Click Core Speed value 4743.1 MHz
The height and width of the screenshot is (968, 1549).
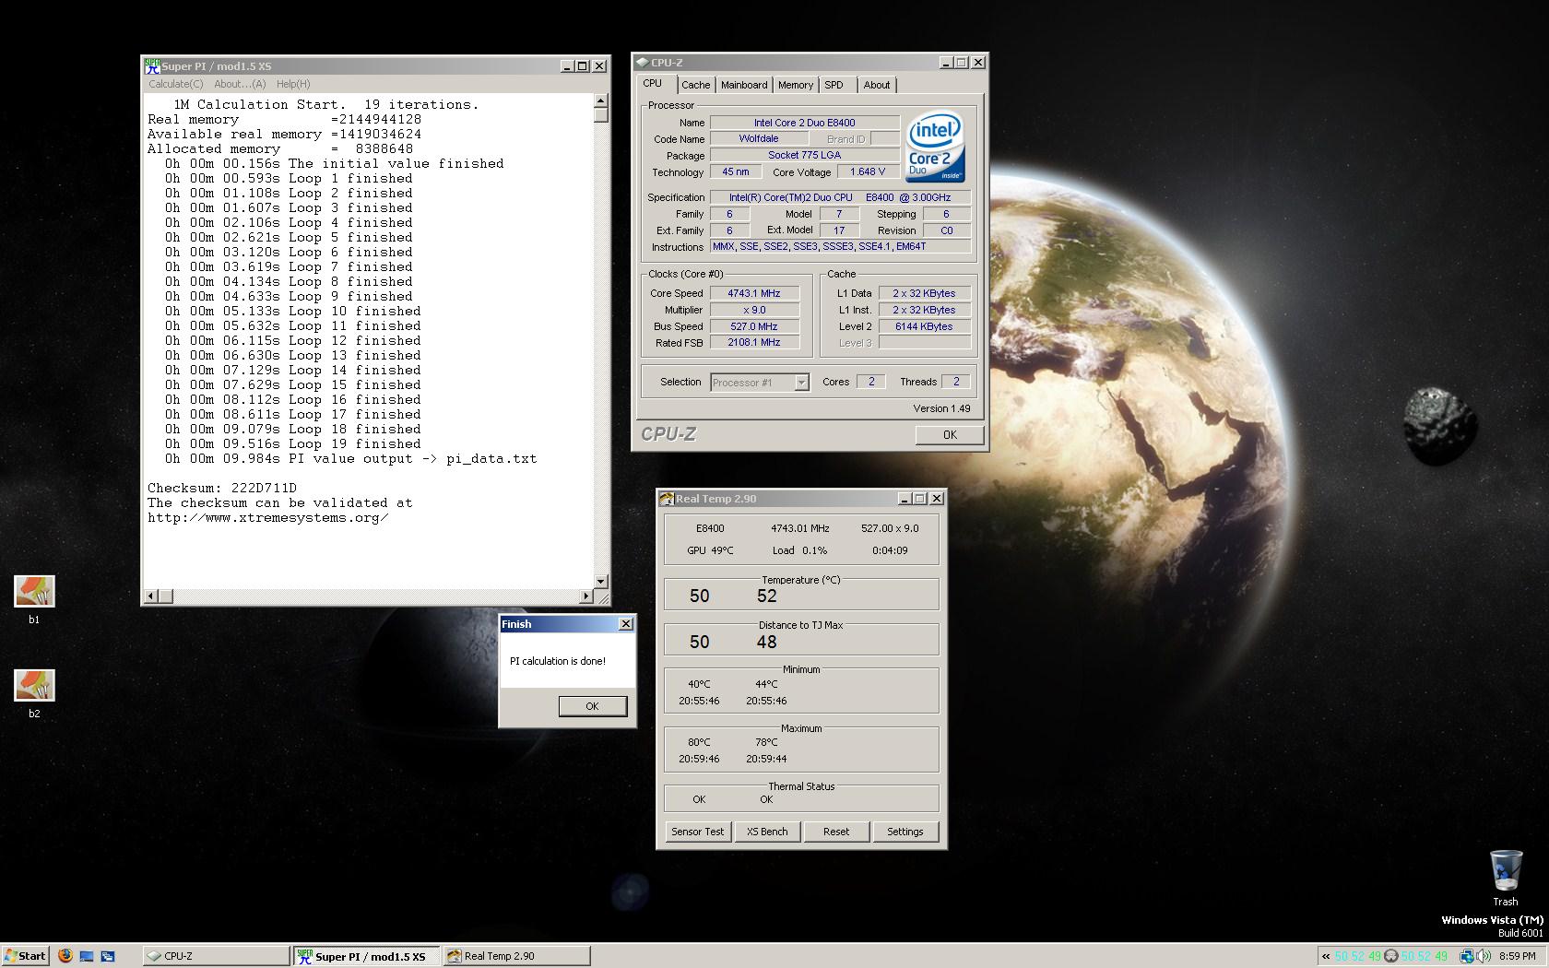pos(754,293)
